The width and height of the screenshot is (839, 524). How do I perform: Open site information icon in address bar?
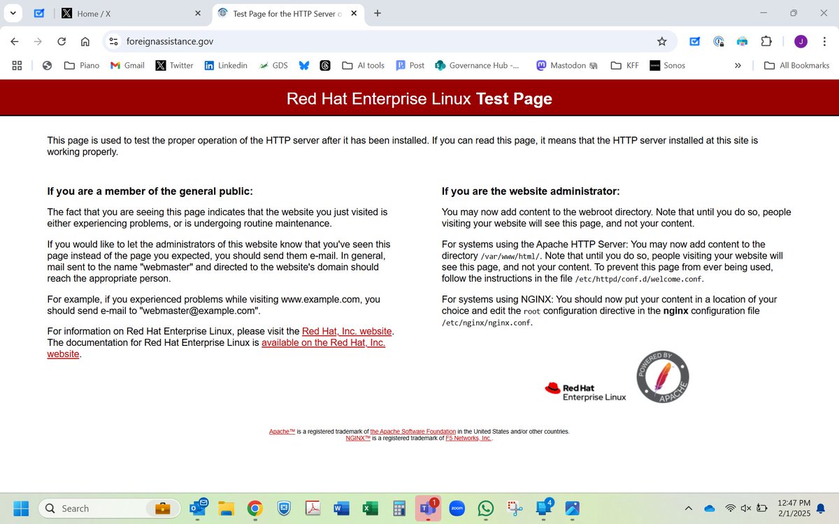114,41
